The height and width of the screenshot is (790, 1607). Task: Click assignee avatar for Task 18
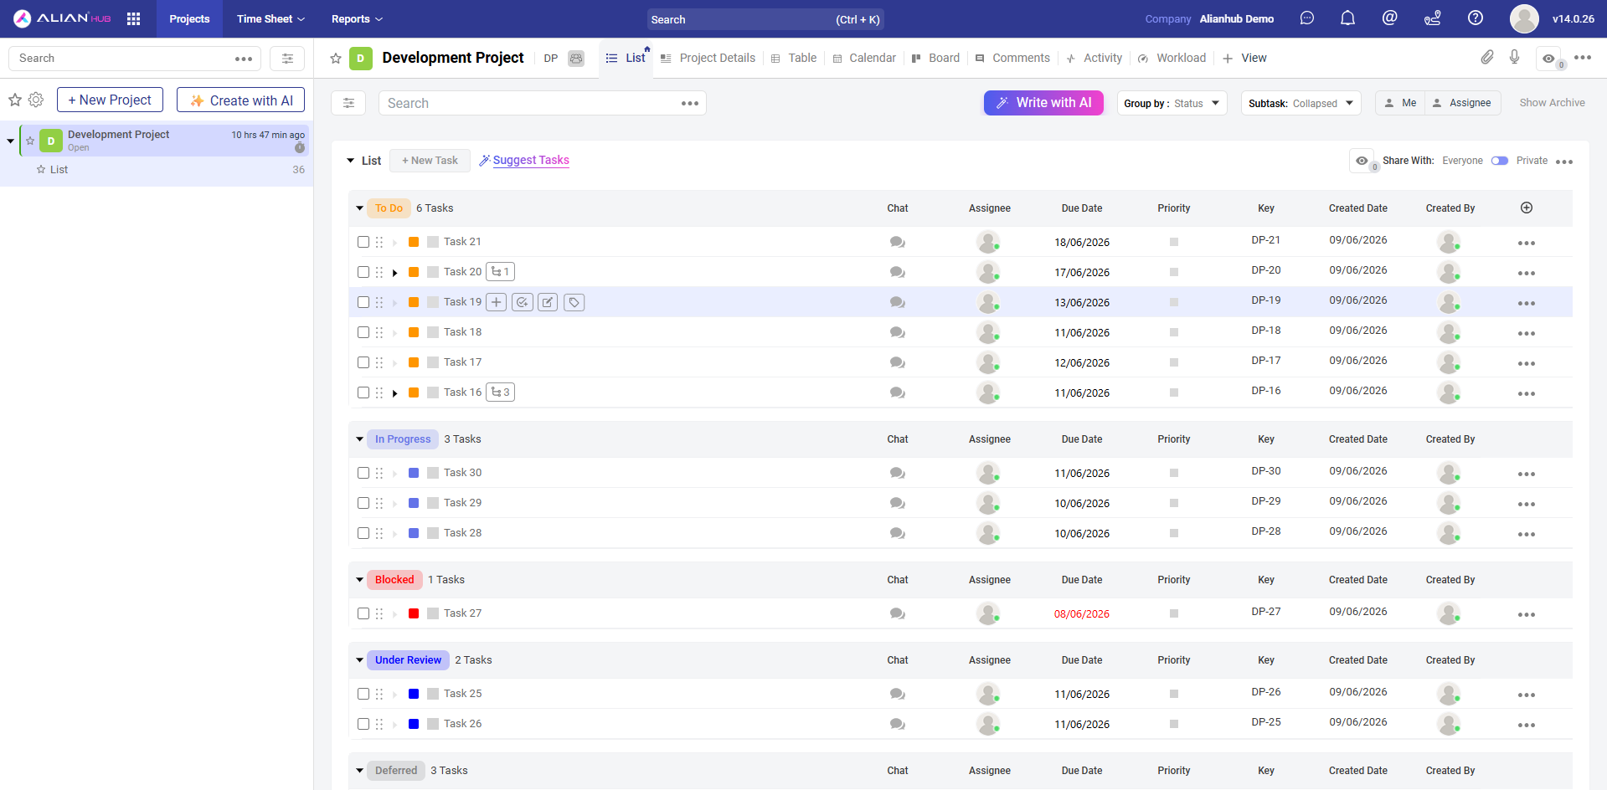click(x=988, y=332)
